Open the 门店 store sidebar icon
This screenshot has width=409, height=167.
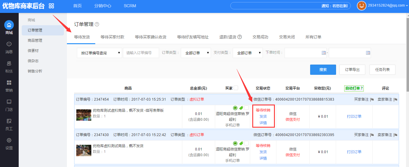[9, 102]
